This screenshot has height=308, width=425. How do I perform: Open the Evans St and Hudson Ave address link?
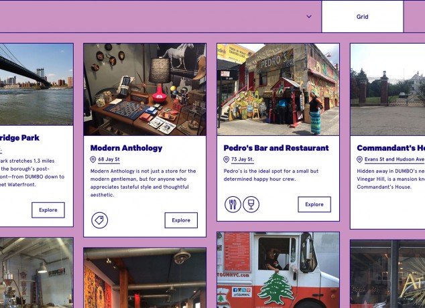[x=395, y=159]
